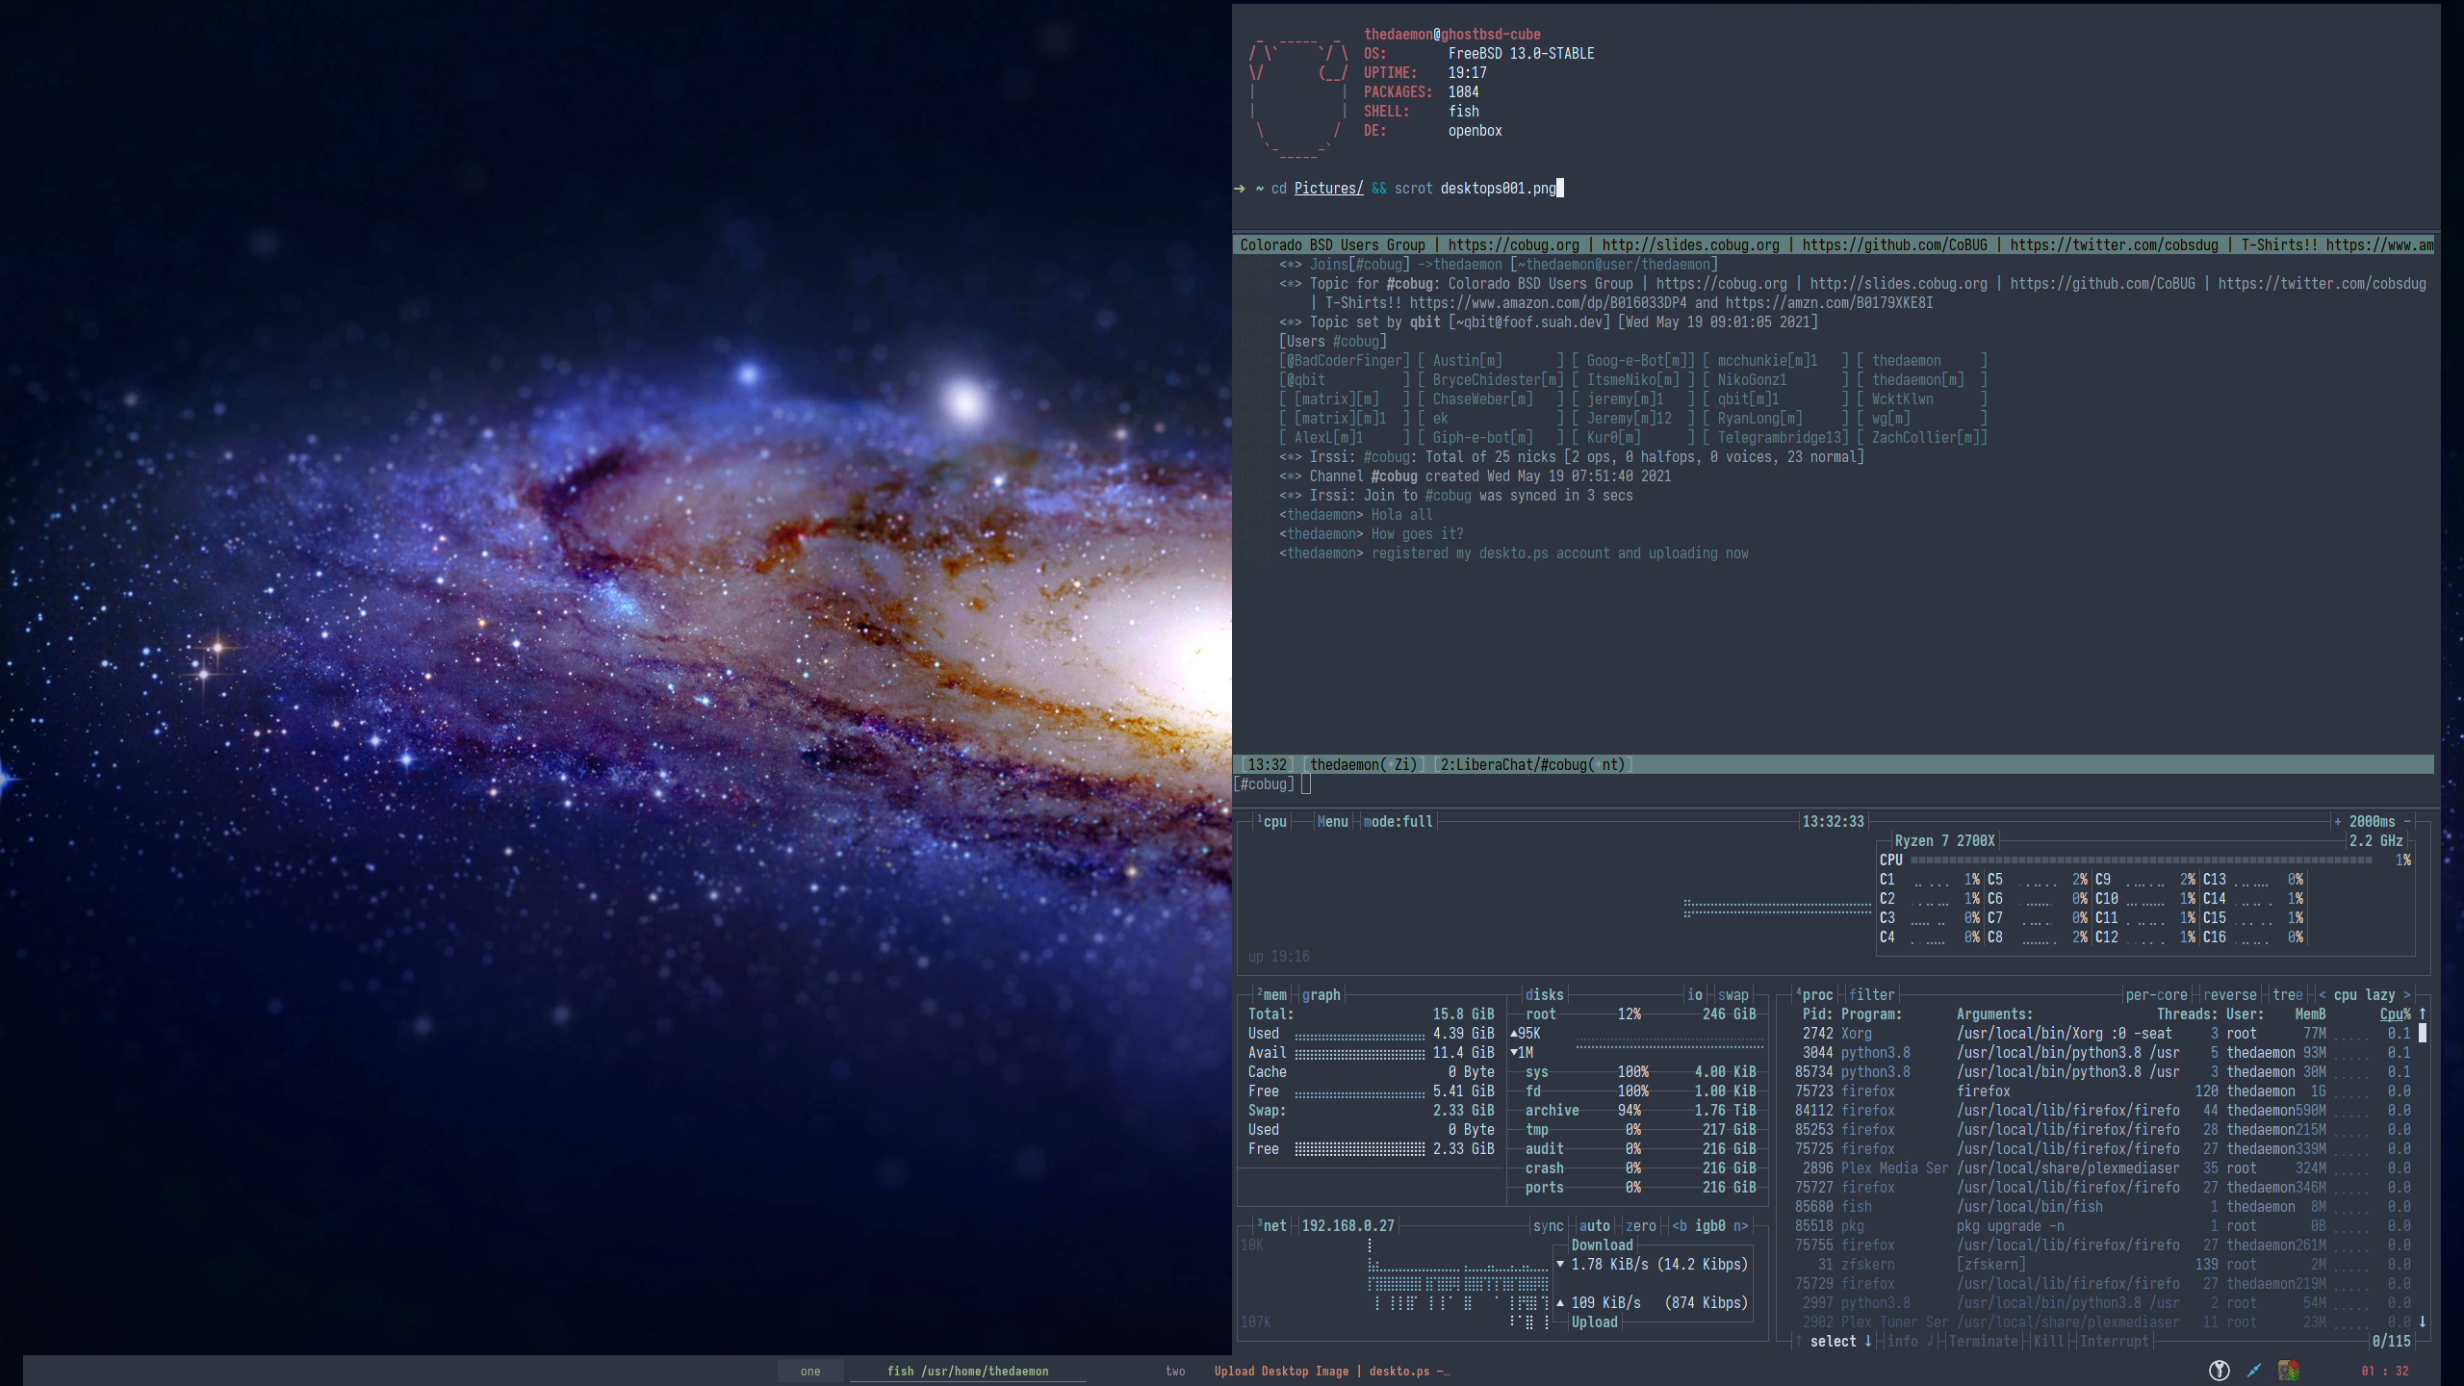Toggle reverse sorting of processes
This screenshot has height=1386, width=2464.
tap(2229, 994)
